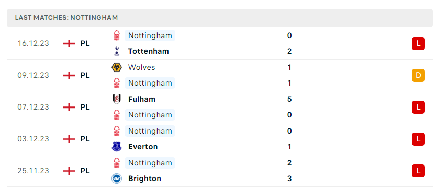Click the orange D draw badge
437x190 pixels.
tap(418, 75)
